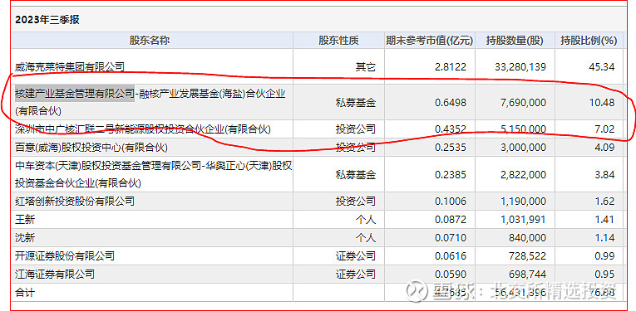Click holding ratio 0.99
The width and height of the screenshot is (636, 311).
click(605, 255)
